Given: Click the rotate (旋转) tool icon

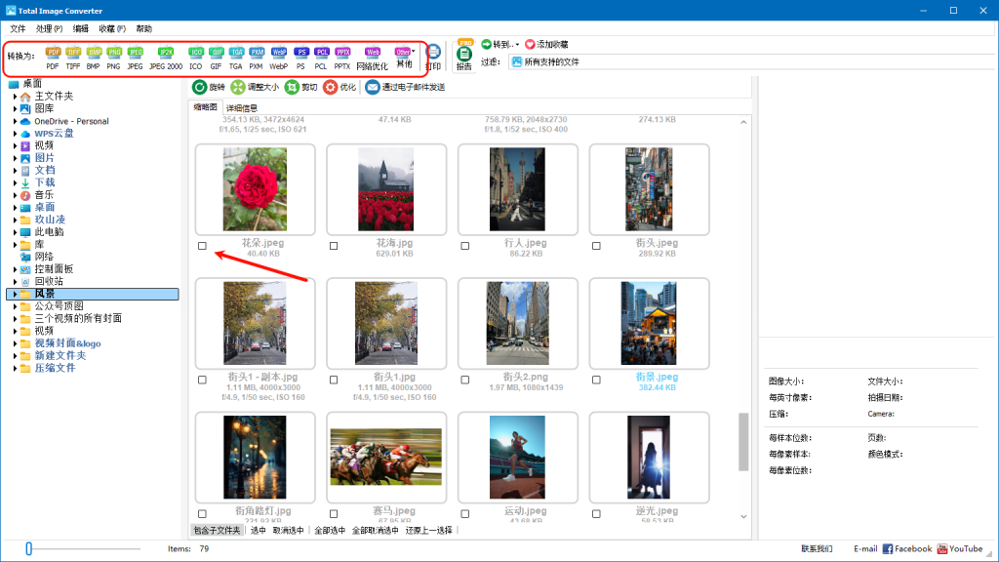Looking at the screenshot, I should point(200,87).
